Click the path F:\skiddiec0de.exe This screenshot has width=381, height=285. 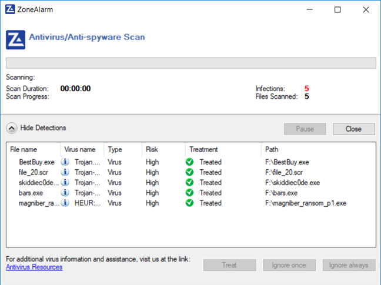click(292, 183)
